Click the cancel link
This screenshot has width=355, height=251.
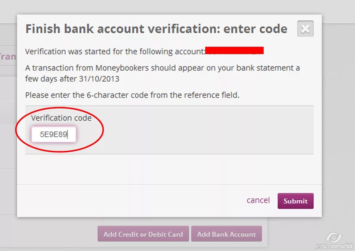(x=258, y=200)
